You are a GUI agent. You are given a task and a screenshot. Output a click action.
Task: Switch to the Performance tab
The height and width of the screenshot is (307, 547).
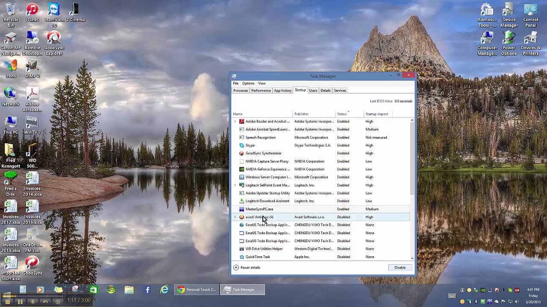click(261, 90)
